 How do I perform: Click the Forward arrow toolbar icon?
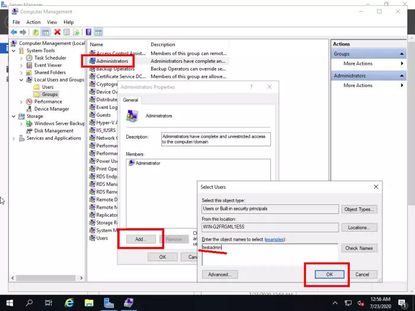23,32
